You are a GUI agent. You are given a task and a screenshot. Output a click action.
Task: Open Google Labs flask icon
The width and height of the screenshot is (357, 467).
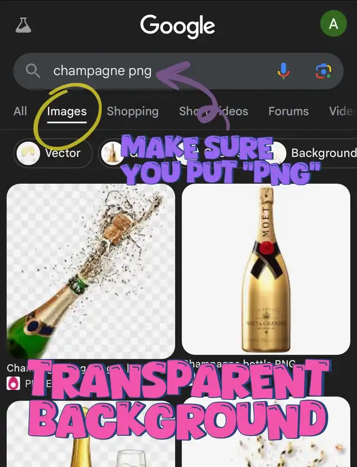[x=23, y=25]
